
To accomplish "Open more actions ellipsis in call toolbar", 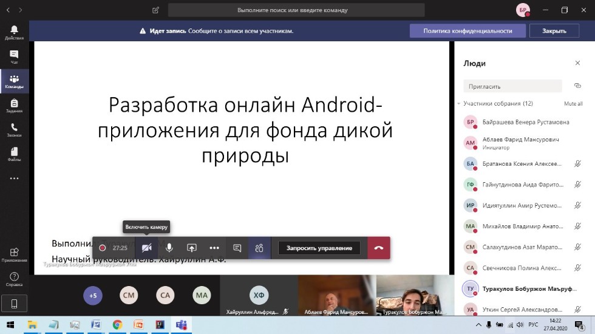I will click(x=214, y=248).
